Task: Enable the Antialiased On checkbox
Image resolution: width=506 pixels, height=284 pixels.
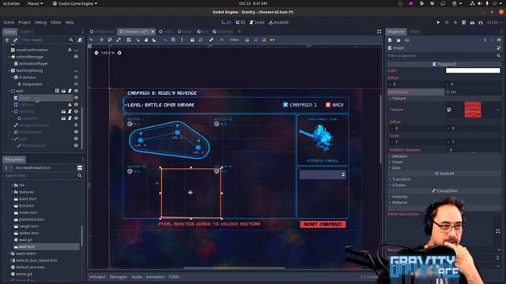Action: pos(448,92)
